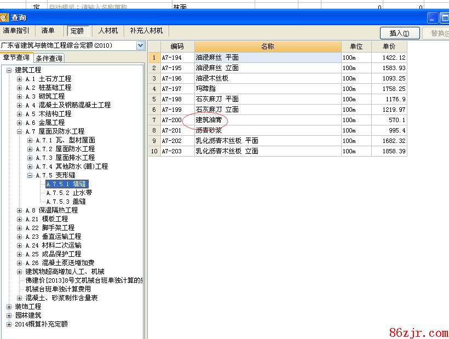Click the 名称 column header

[x=267, y=47]
